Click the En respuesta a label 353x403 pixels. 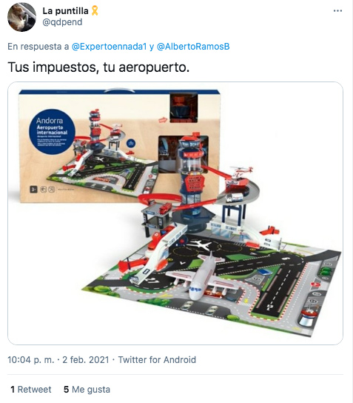[x=38, y=47]
